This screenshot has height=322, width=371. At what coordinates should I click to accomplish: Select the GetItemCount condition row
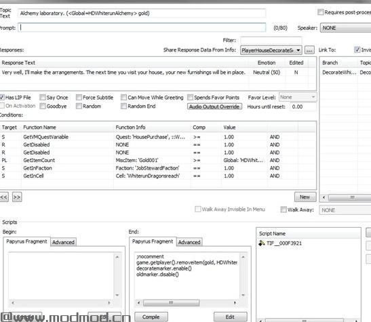pos(158,160)
